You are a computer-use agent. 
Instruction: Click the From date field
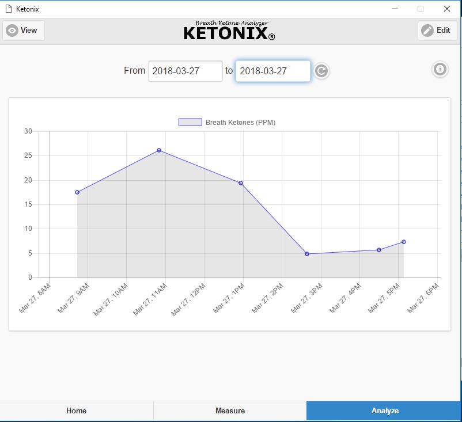tap(185, 71)
